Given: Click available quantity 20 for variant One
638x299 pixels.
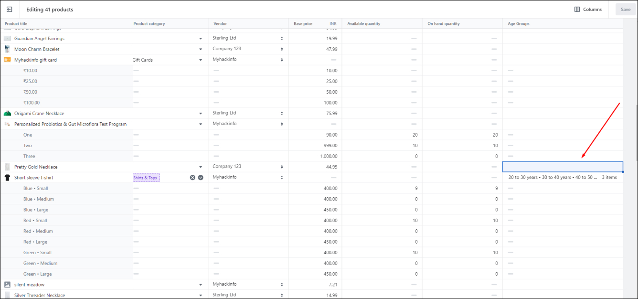Looking at the screenshot, I should coord(382,135).
